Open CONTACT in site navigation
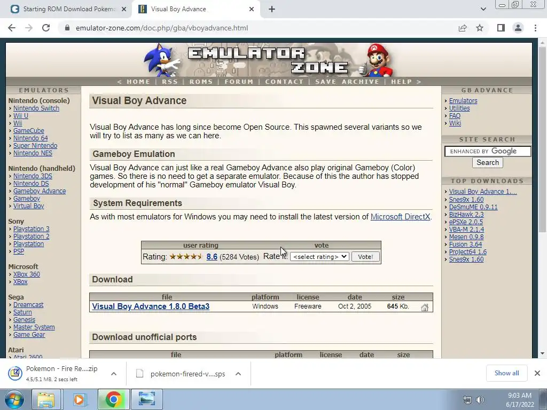 click(284, 82)
